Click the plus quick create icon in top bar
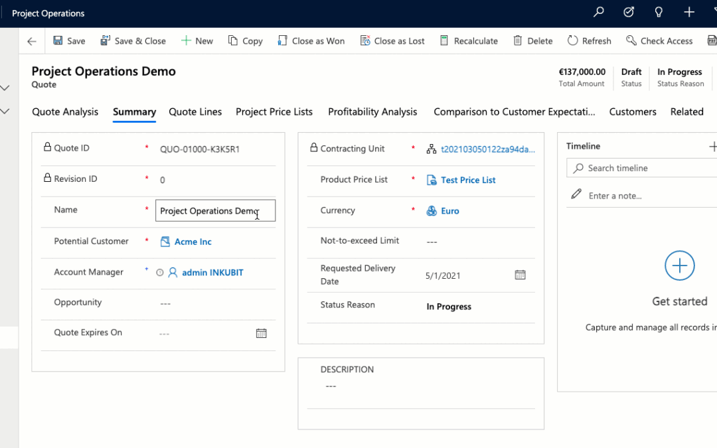Image resolution: width=717 pixels, height=448 pixels. click(x=689, y=13)
